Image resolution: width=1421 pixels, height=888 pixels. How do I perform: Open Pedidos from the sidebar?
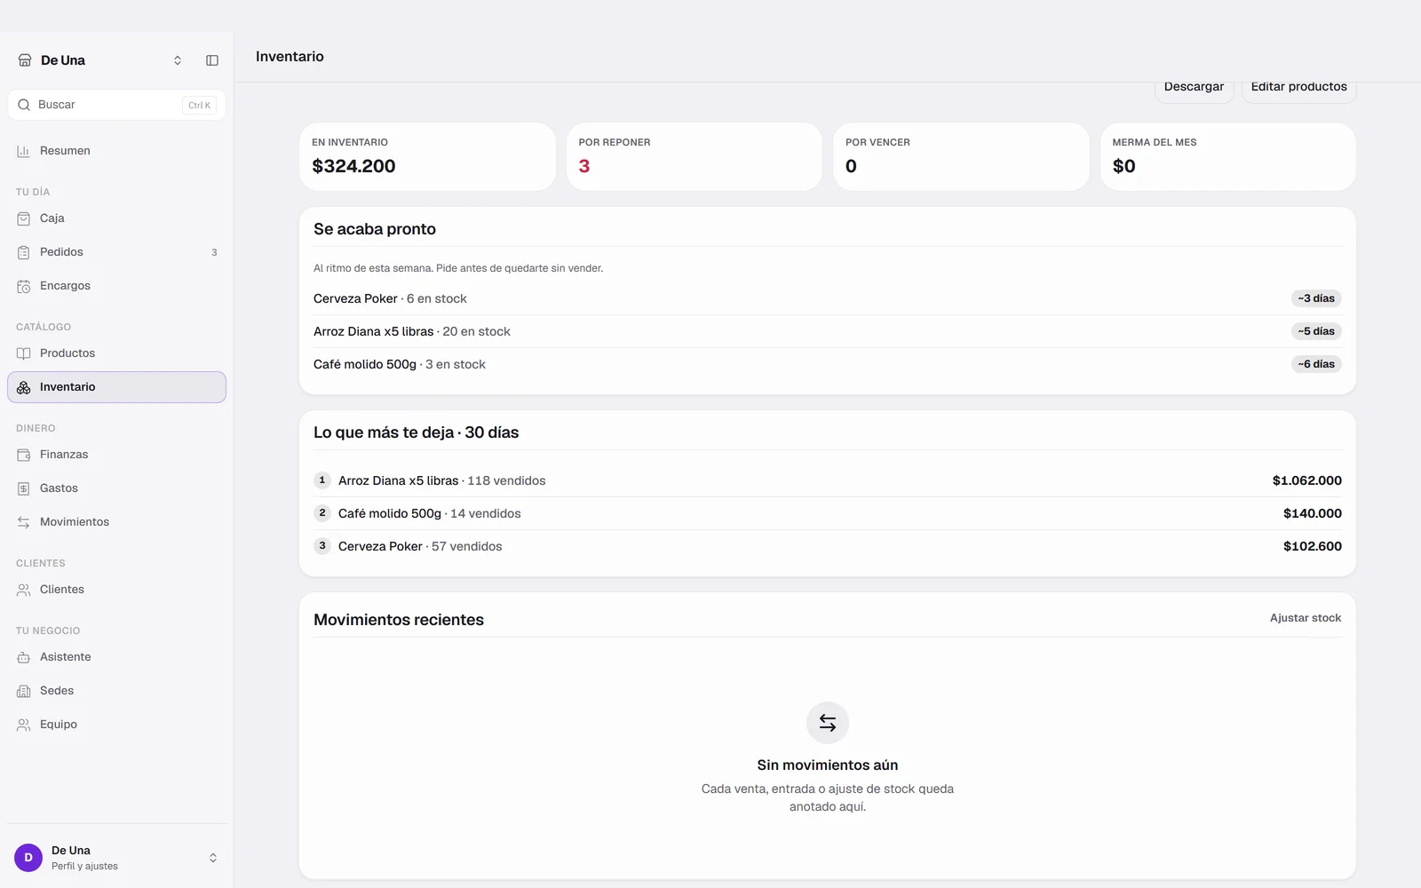116,252
